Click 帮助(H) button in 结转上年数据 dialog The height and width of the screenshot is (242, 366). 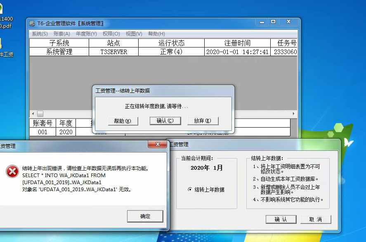123,121
